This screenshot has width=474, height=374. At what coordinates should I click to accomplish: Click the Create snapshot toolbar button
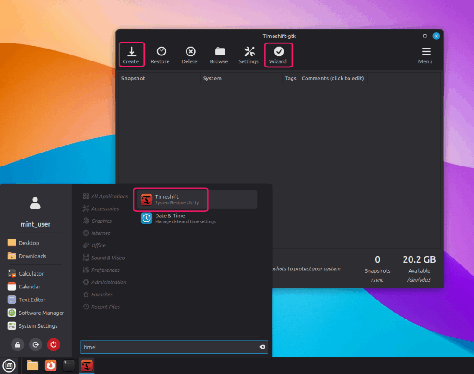point(131,55)
